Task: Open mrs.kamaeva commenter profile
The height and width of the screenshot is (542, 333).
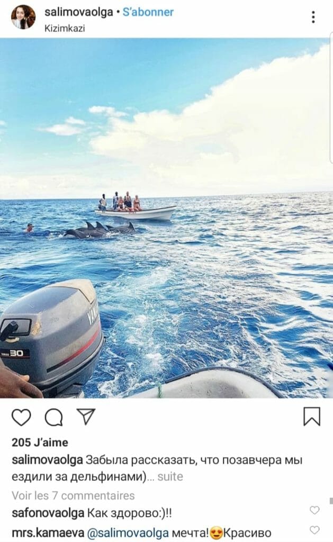Action: (x=48, y=533)
